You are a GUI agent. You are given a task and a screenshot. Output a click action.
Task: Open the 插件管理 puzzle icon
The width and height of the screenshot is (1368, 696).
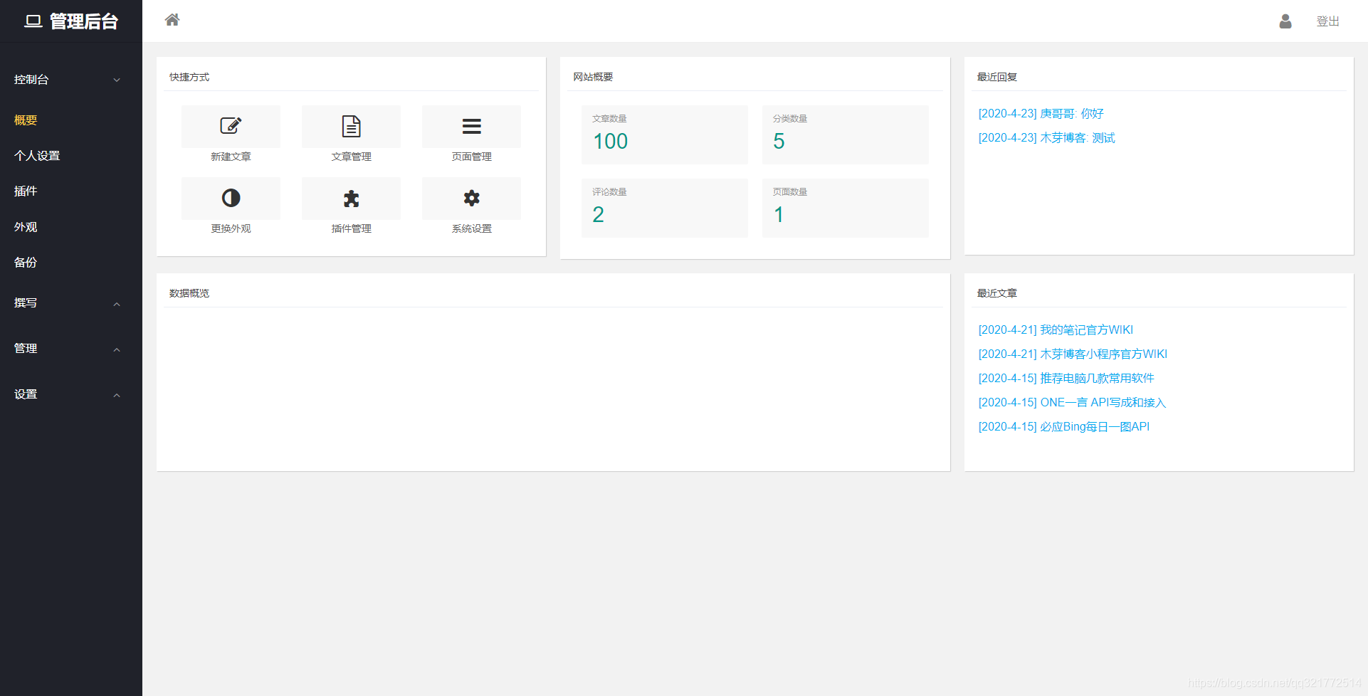[x=351, y=198]
